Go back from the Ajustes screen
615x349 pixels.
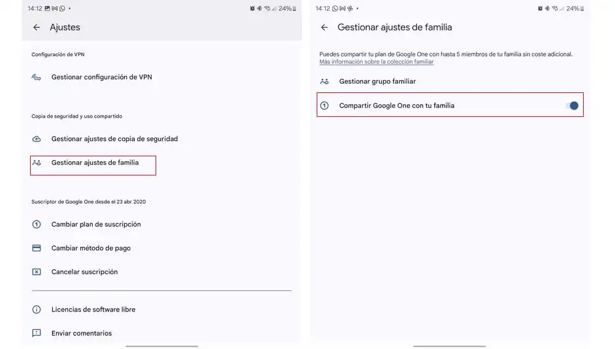(37, 28)
